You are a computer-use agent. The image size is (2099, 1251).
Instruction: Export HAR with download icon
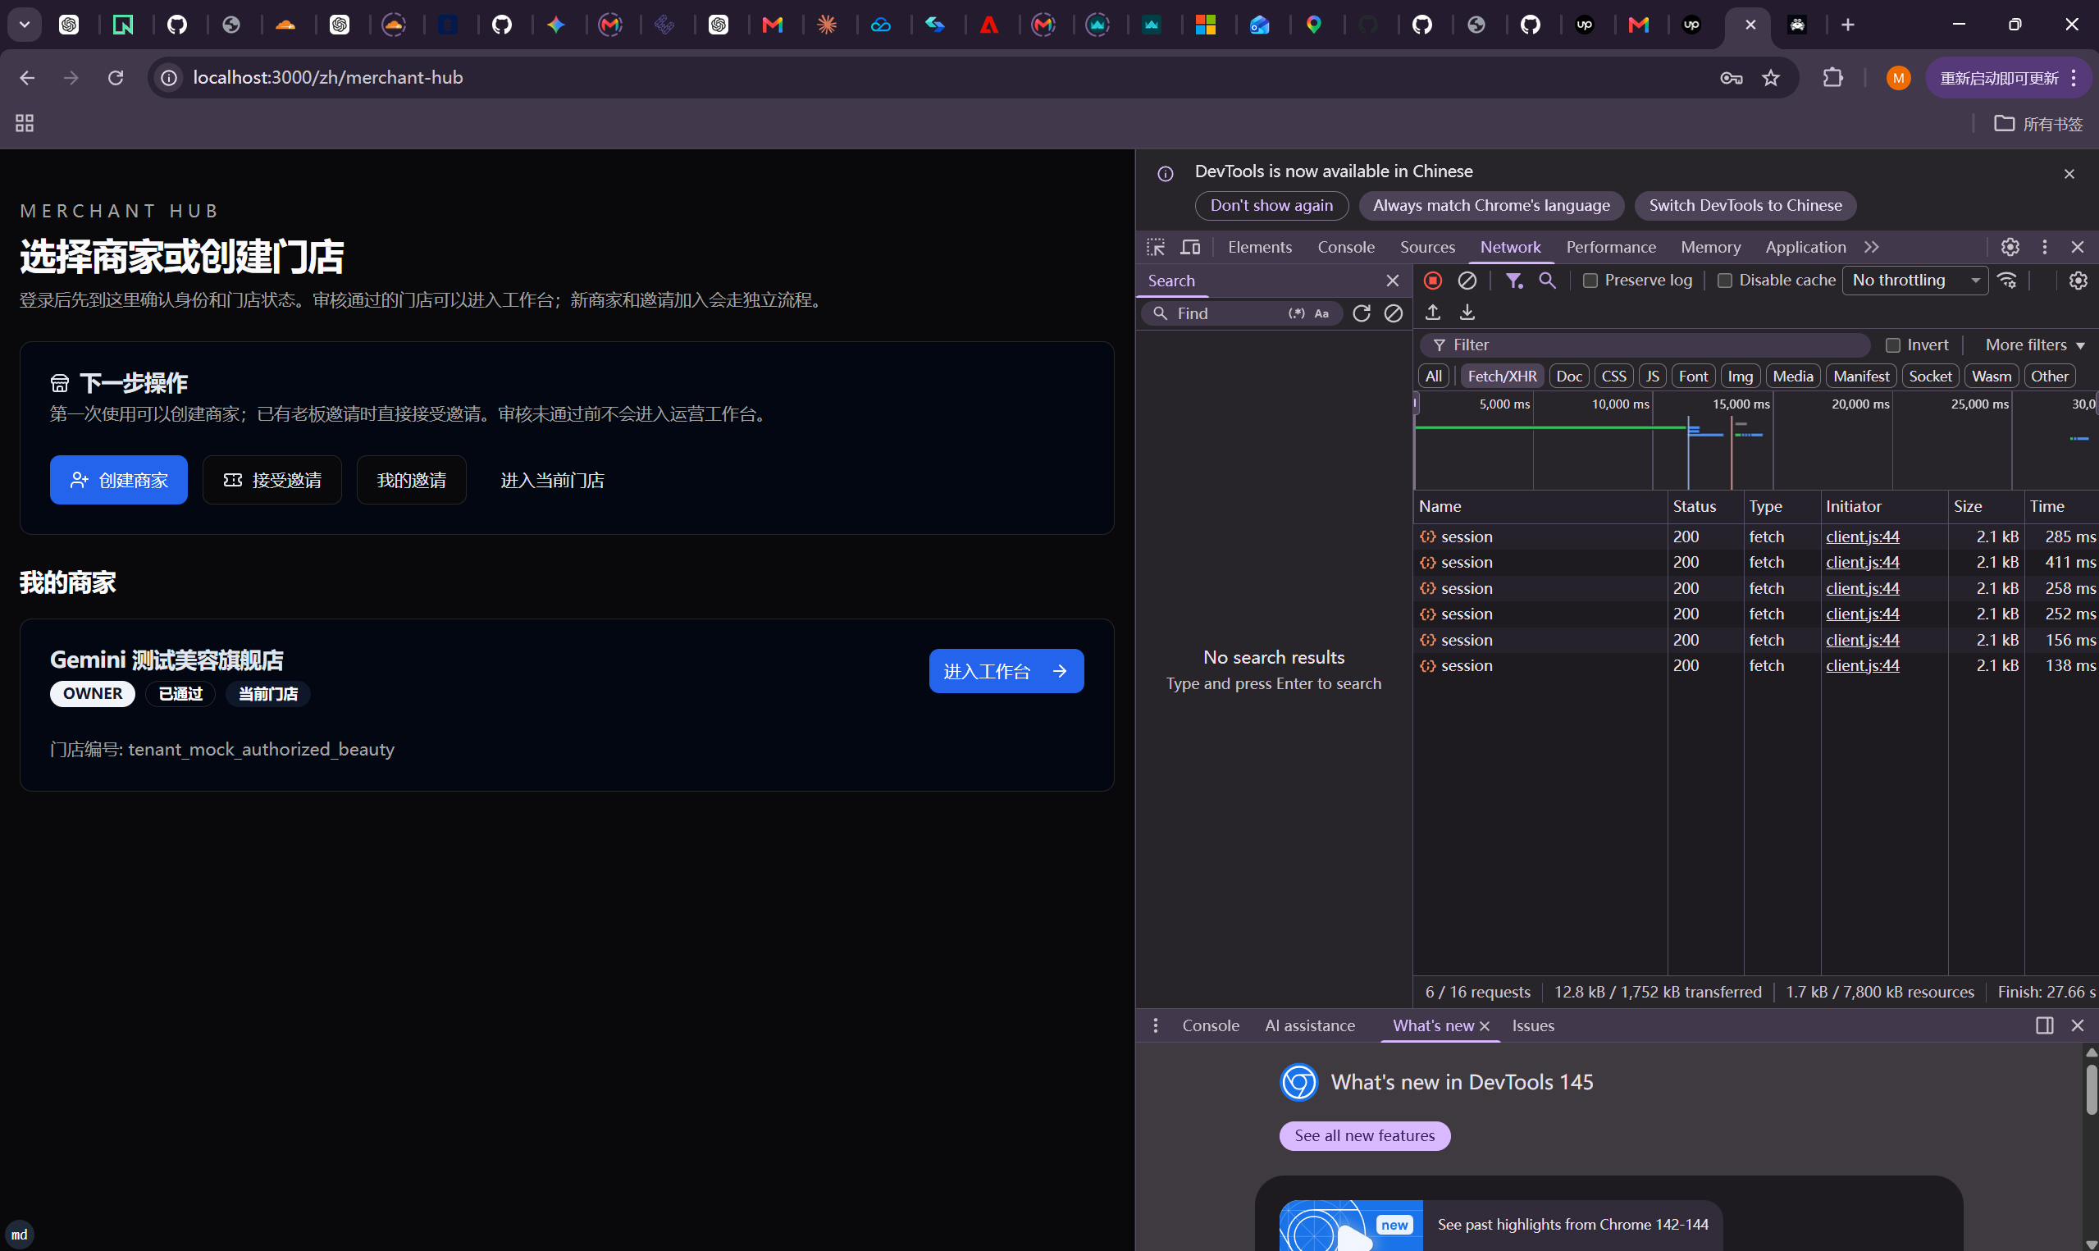point(1467,313)
